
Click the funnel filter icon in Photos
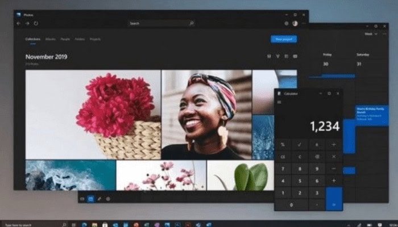pos(277,56)
